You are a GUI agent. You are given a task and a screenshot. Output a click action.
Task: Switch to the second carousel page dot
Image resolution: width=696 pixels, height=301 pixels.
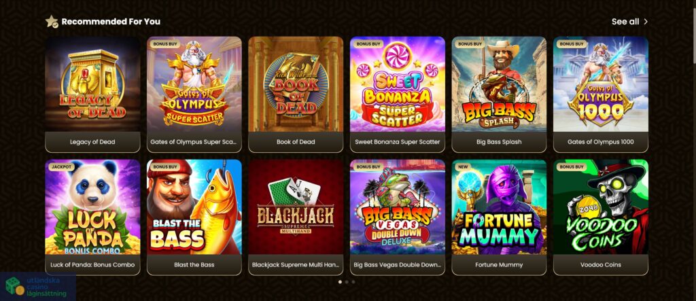[x=347, y=281]
